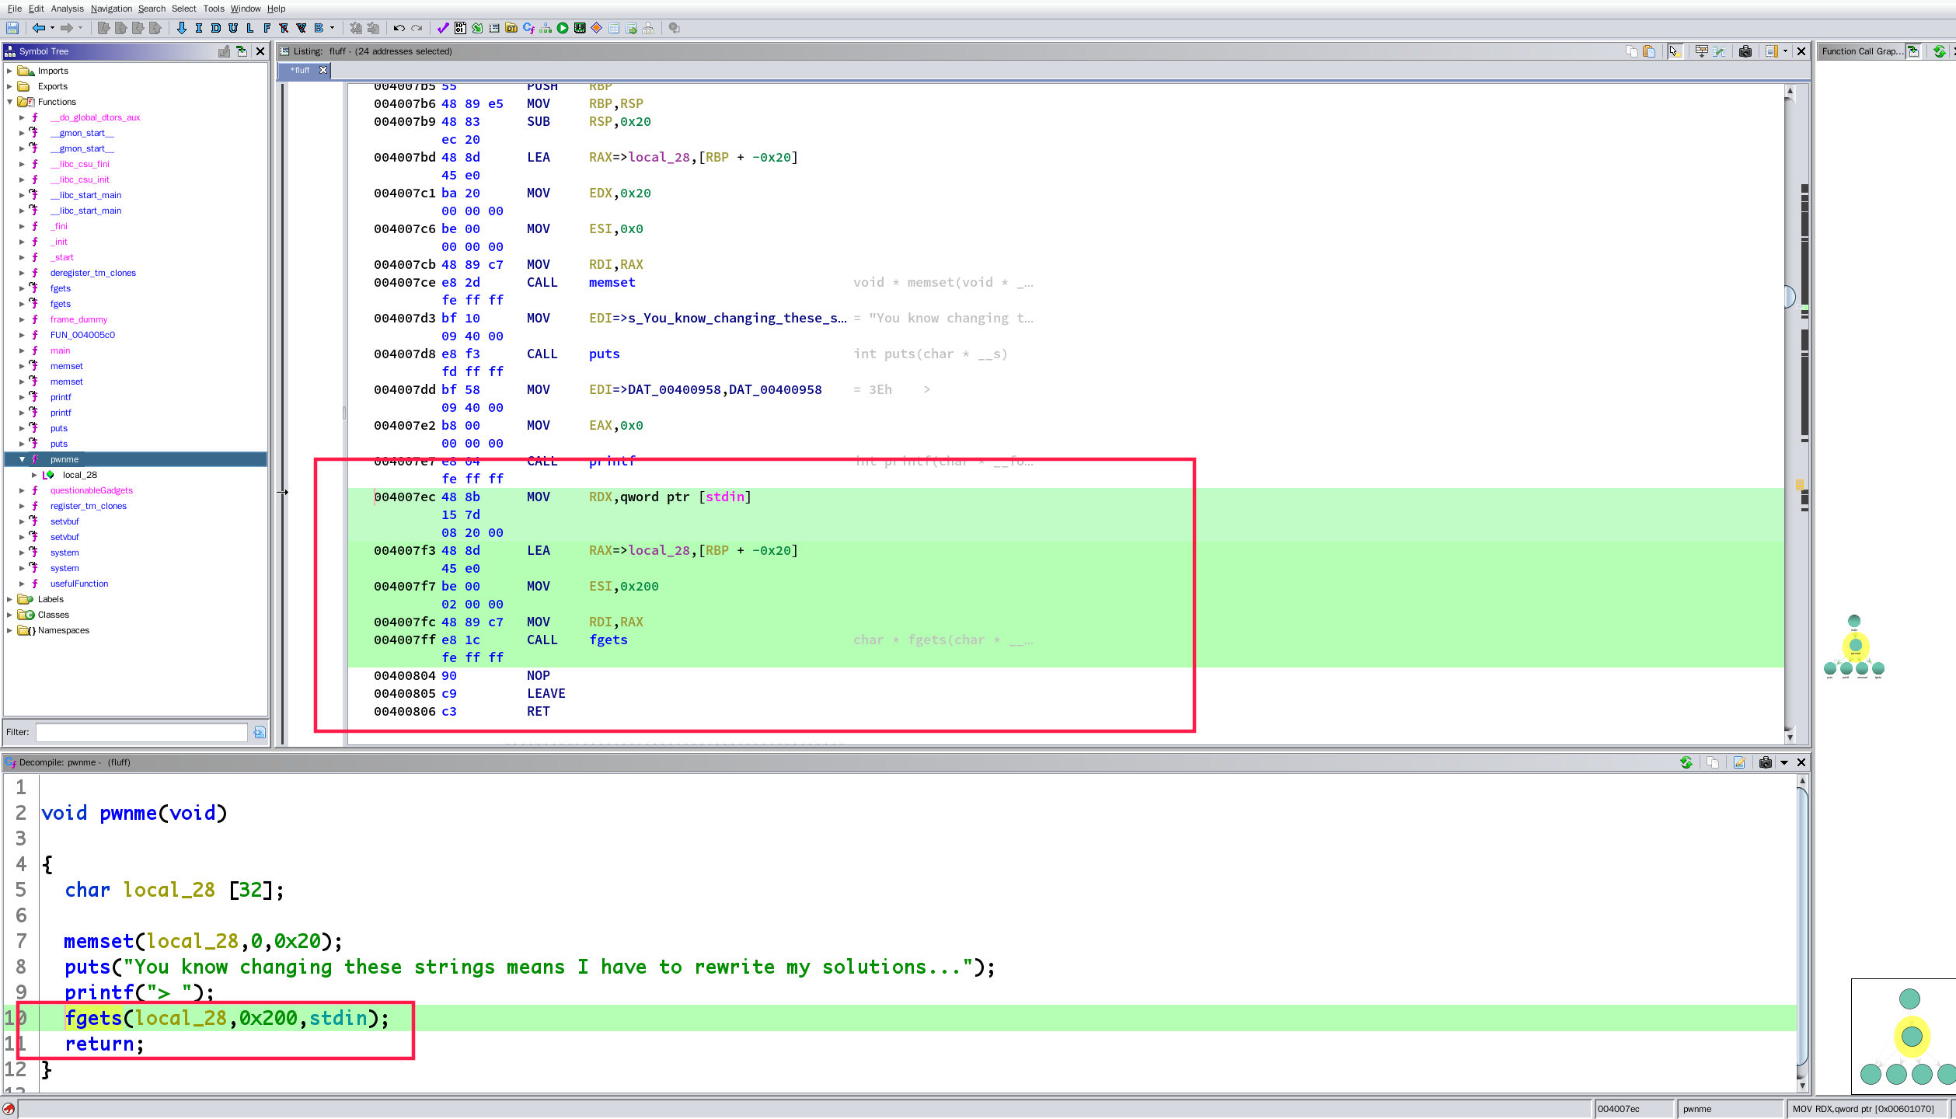Click the Defined Data 'D' navigation icon

216,28
